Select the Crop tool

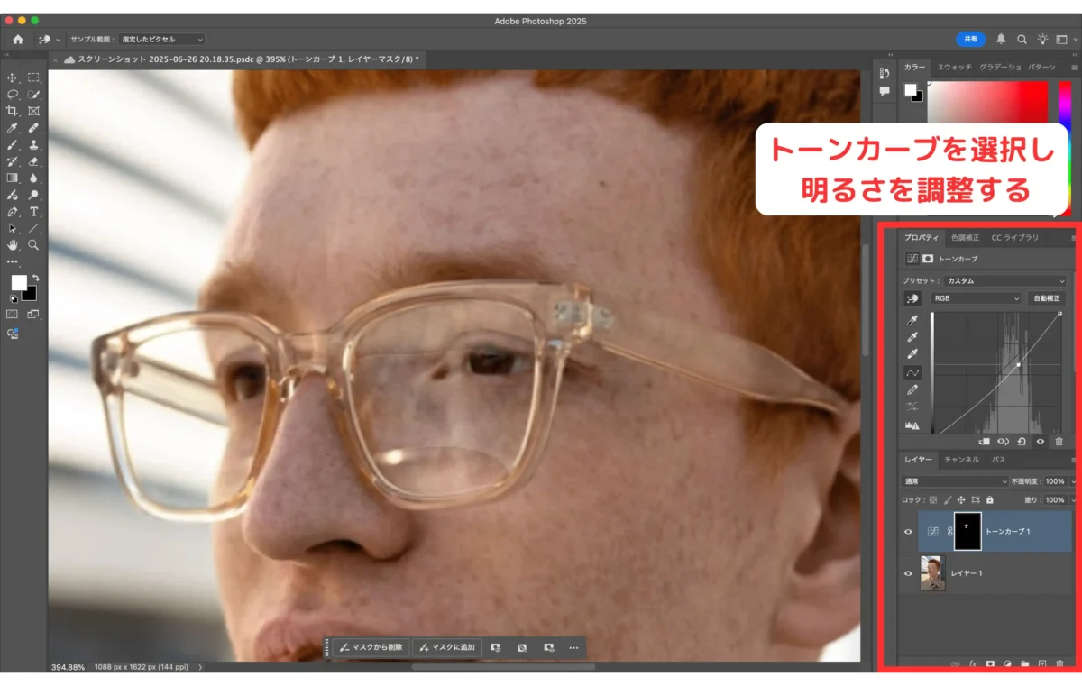pos(13,111)
